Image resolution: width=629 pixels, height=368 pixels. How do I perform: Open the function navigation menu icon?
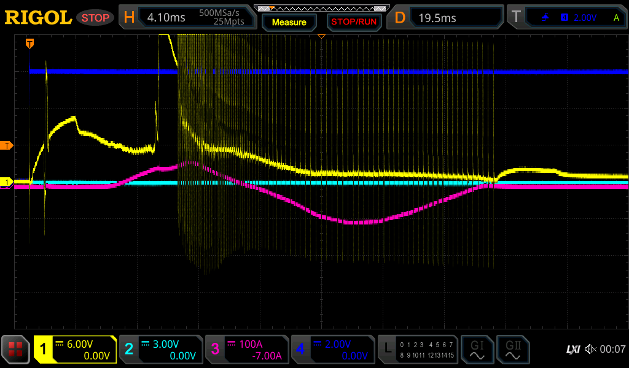click(15, 350)
